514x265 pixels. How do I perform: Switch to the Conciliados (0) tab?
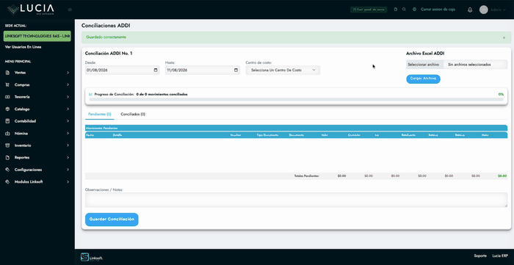[x=133, y=115]
